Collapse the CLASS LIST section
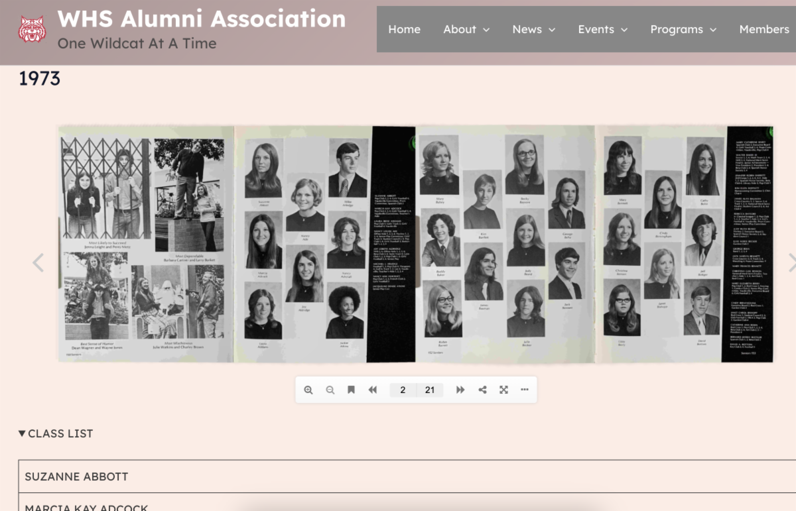Viewport: 796px width, 511px height. click(x=56, y=433)
